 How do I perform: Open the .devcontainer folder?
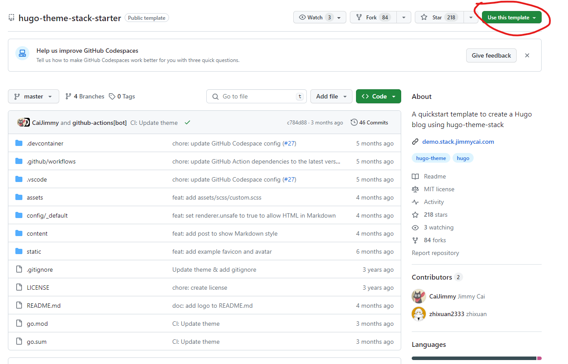point(45,143)
